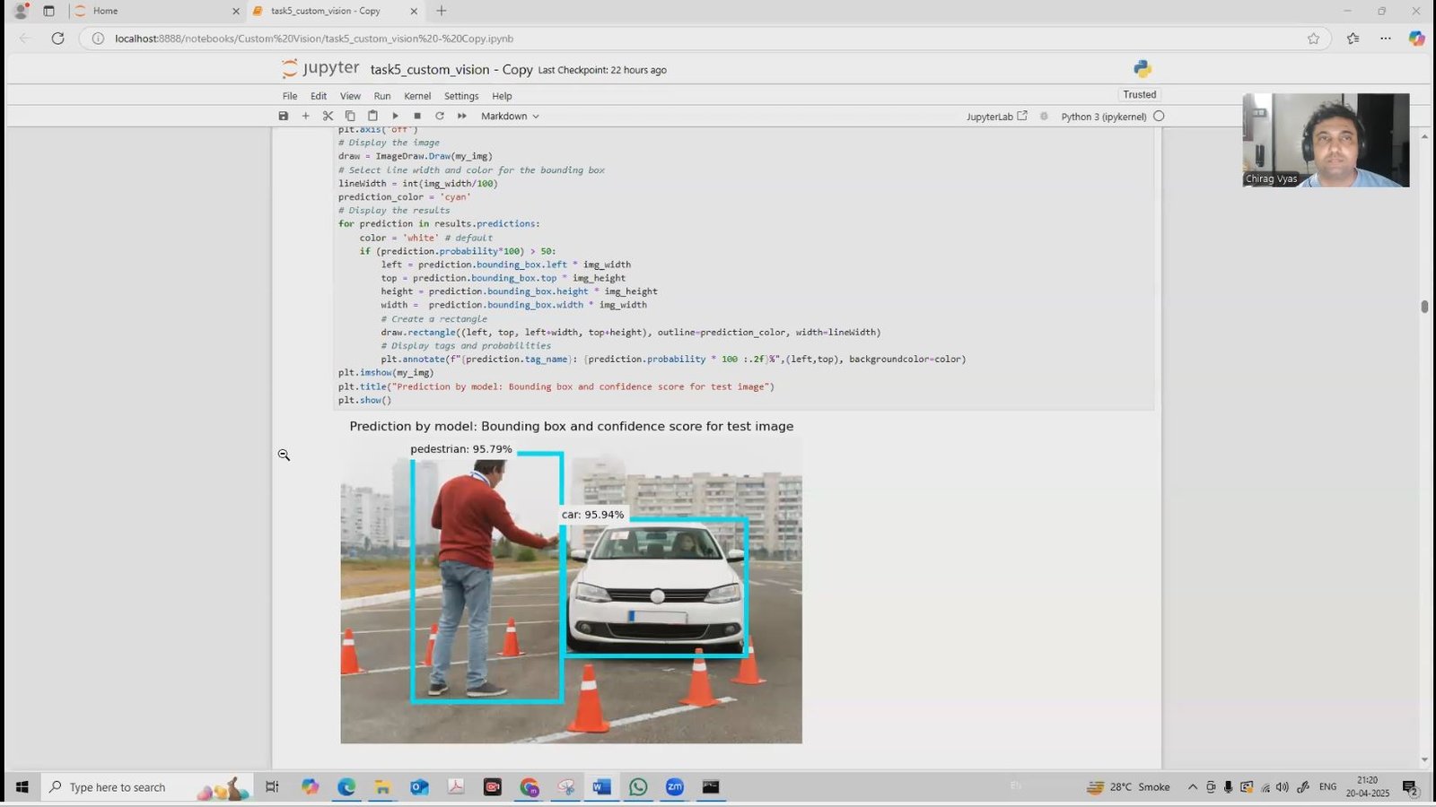The width and height of the screenshot is (1436, 807).
Task: Copy the selected cell using the toolbar icon
Action: click(350, 116)
